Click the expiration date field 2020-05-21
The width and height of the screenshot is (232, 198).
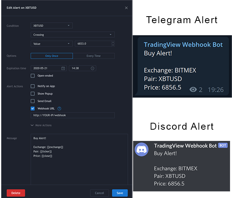click(x=49, y=68)
